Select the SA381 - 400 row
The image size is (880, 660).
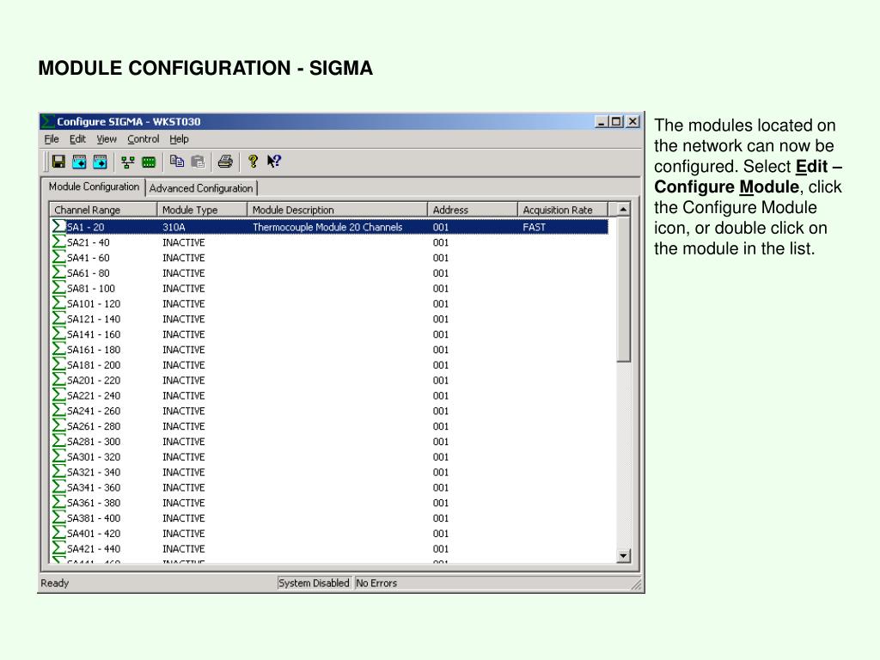point(329,518)
